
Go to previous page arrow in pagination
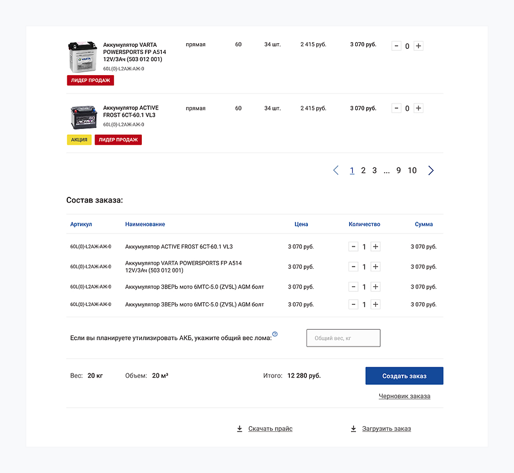336,170
